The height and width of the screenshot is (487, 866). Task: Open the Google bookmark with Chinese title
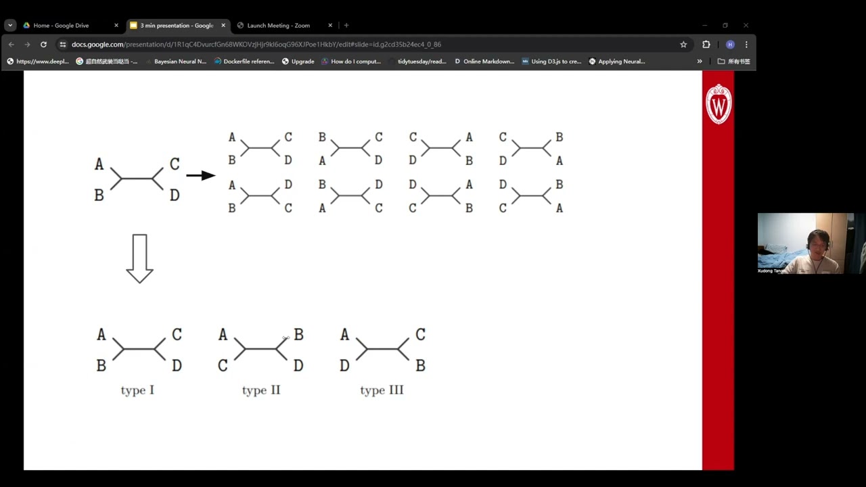pos(107,61)
